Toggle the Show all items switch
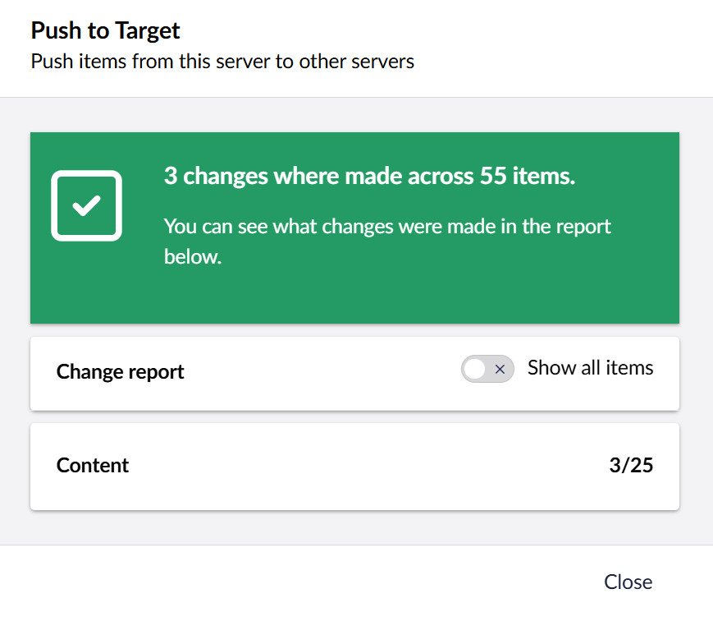The image size is (713, 621). click(487, 370)
